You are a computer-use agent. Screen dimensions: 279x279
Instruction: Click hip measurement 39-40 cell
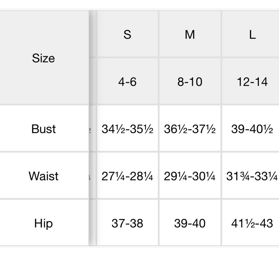[190, 223]
